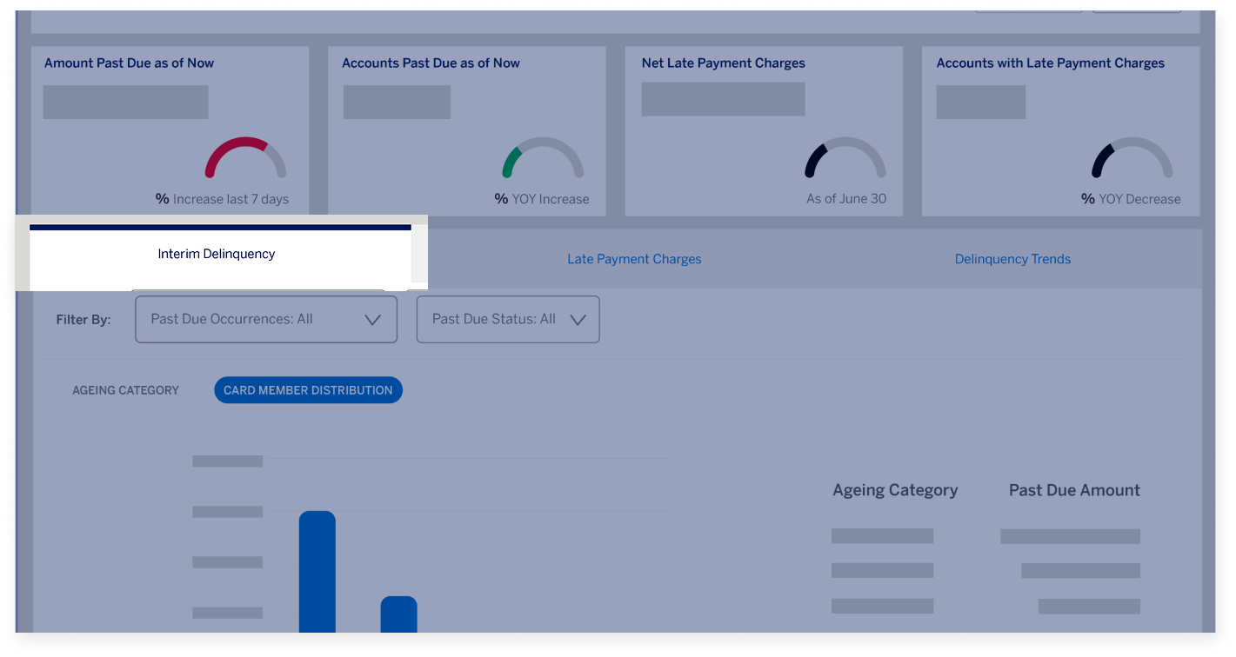Open the Past Due Status filter dropdown
This screenshot has width=1236, height=657.
coord(508,319)
